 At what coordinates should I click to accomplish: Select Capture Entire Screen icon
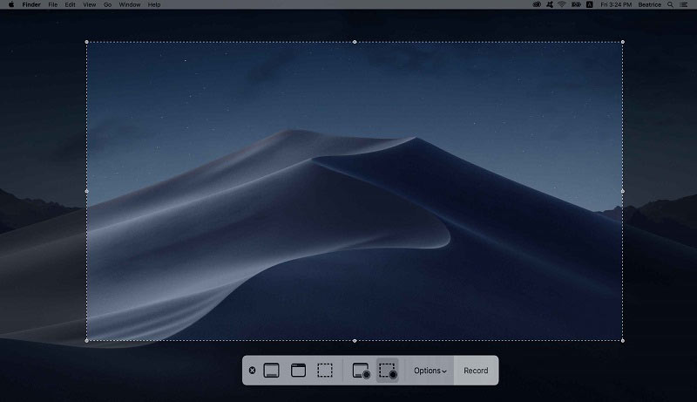click(x=271, y=371)
